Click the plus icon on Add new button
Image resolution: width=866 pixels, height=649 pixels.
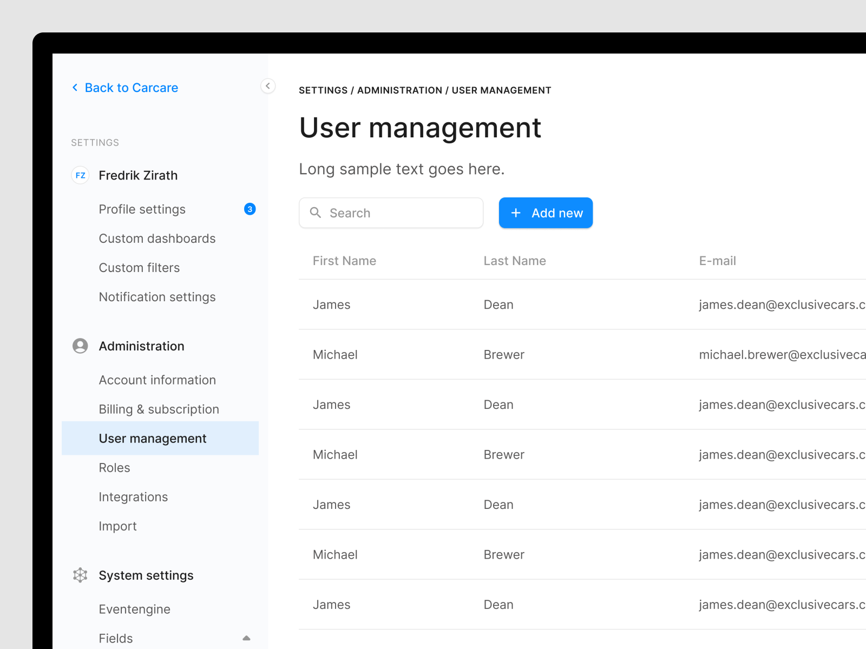point(516,213)
